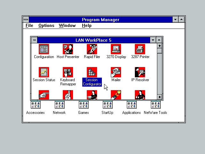This screenshot has width=205, height=154.
Task: Open the 3270 Display icon
Action: [x=116, y=49]
